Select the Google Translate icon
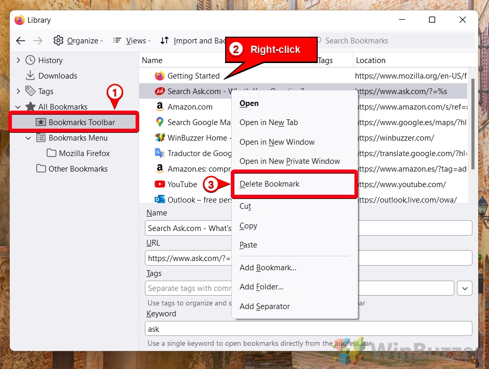The image size is (489, 369). click(160, 153)
